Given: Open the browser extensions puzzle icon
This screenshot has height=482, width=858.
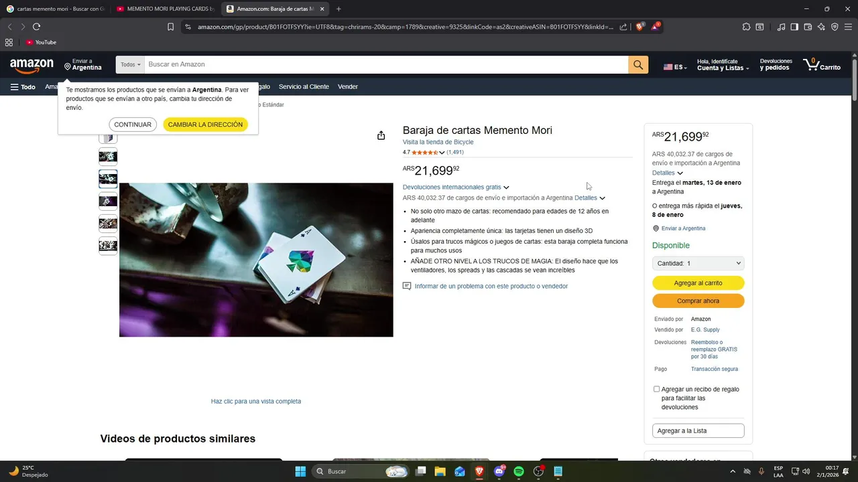Looking at the screenshot, I should coord(746,27).
